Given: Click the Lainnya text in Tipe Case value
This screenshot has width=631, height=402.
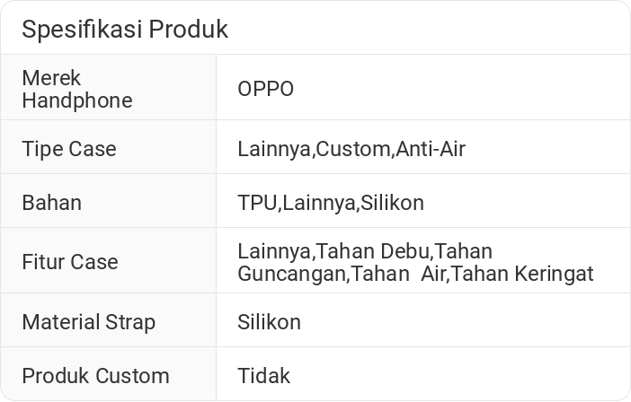Looking at the screenshot, I should [274, 149].
